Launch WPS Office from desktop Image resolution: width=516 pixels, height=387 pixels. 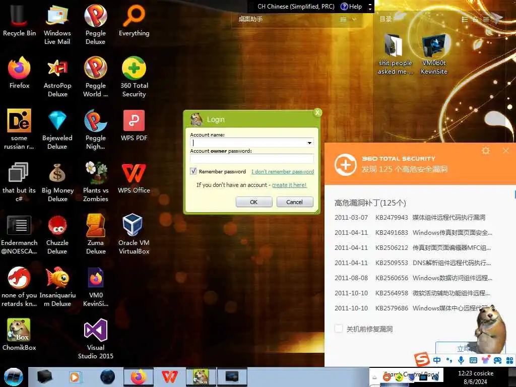[x=134, y=178]
